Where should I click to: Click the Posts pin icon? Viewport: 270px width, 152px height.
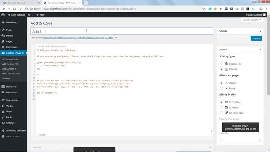(3, 30)
